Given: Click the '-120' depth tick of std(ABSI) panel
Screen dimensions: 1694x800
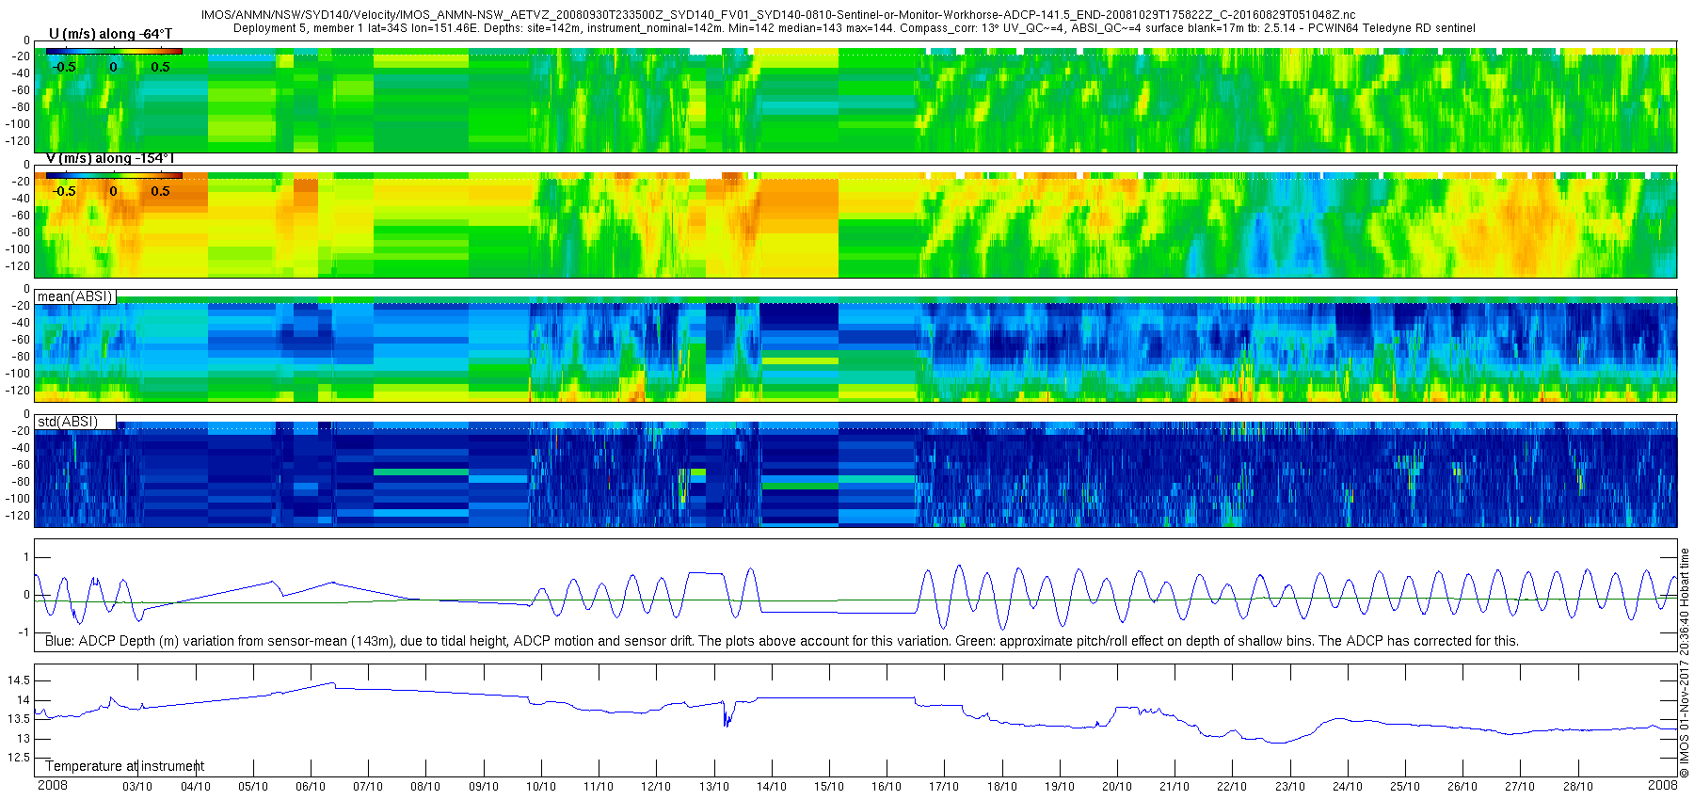Looking at the screenshot, I should 18,516.
